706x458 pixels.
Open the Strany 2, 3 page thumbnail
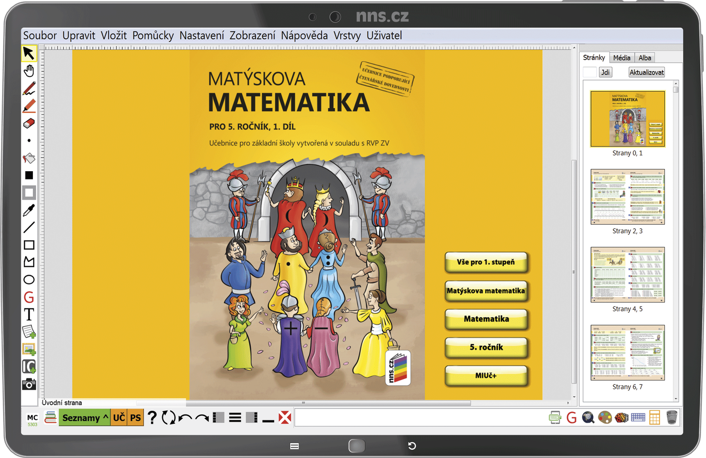pos(628,197)
